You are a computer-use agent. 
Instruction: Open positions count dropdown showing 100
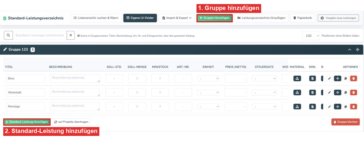click(311, 36)
